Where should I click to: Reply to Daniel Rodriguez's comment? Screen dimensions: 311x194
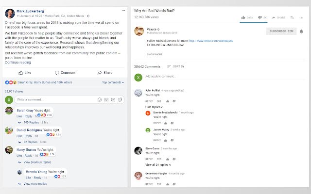tap(28, 136)
